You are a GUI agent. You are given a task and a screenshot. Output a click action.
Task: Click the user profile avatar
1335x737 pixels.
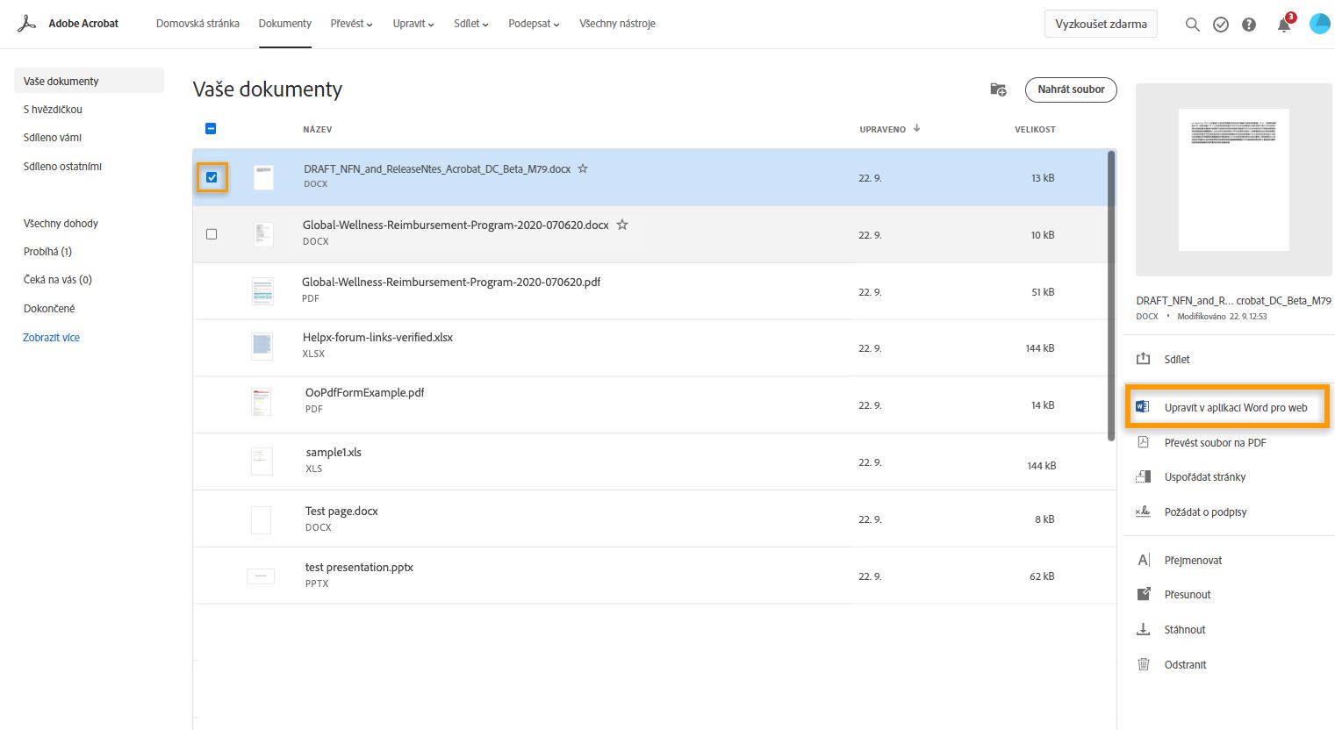point(1320,24)
